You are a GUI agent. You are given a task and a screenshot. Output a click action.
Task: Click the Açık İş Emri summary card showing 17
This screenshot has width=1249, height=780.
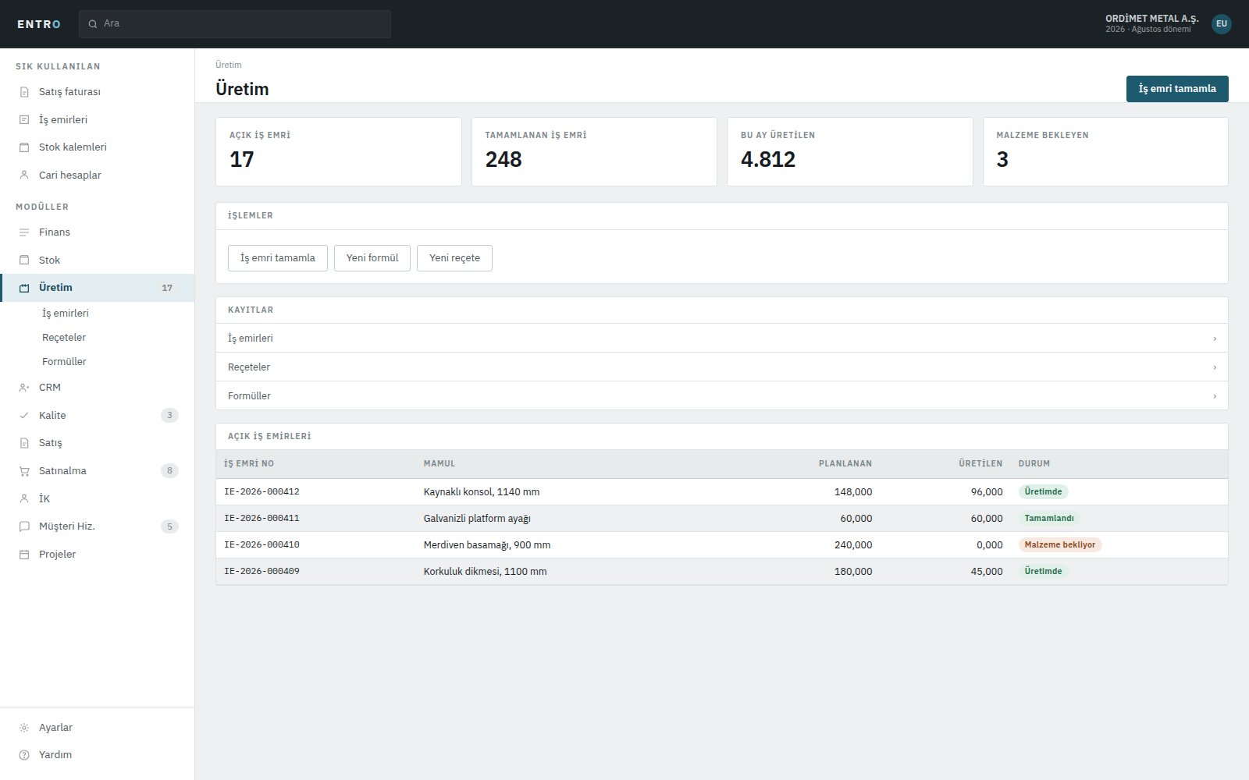coord(339,152)
